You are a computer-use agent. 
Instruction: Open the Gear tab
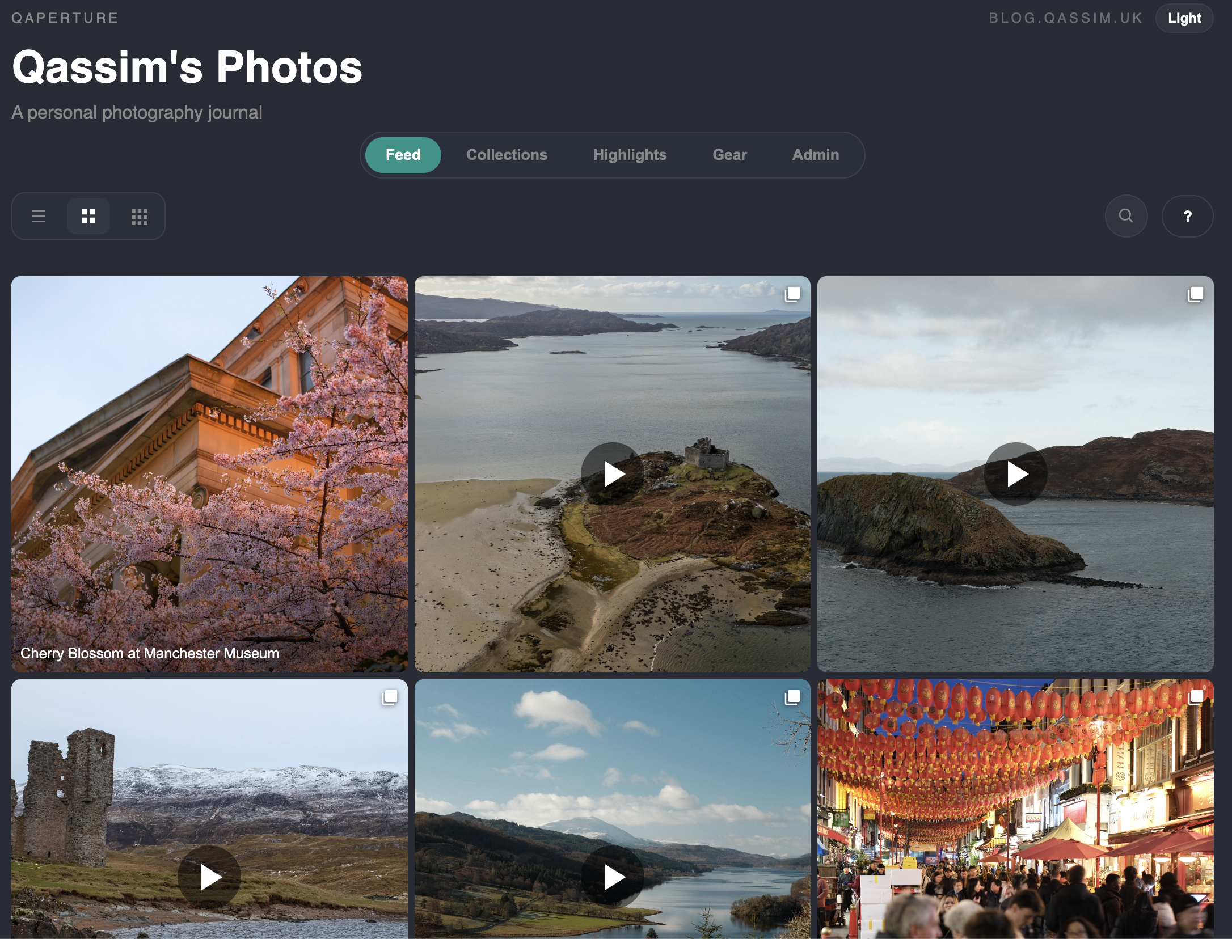coord(729,155)
